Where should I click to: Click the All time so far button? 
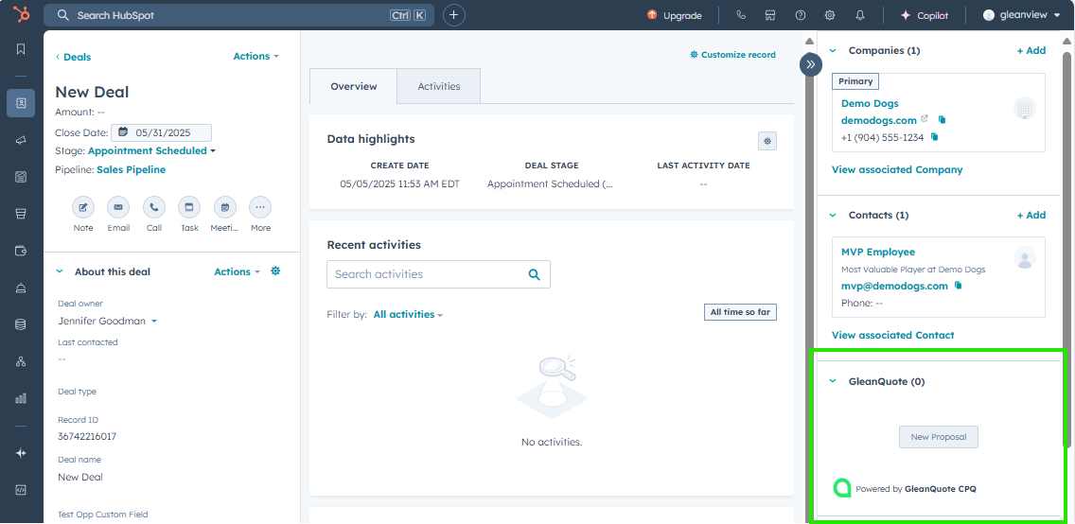740,312
